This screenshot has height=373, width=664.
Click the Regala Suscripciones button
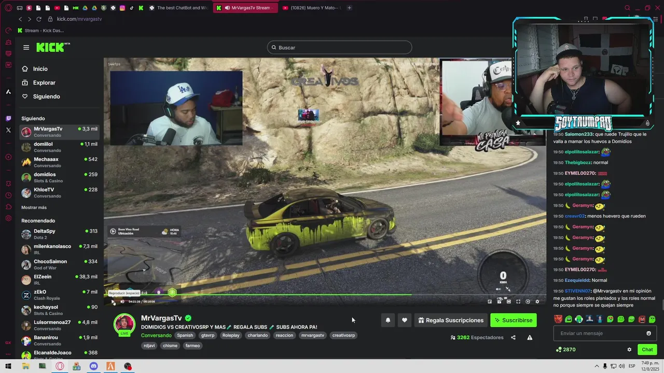(450, 320)
